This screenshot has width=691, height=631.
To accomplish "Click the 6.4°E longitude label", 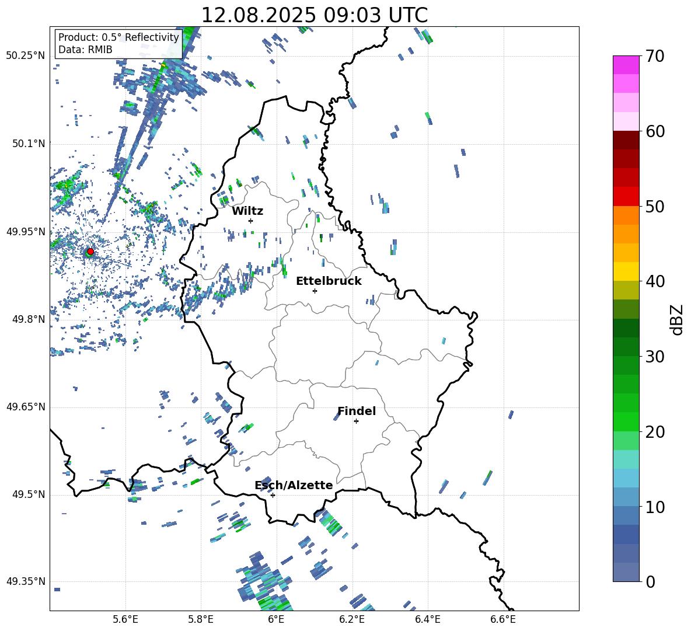I will pyautogui.click(x=427, y=619).
